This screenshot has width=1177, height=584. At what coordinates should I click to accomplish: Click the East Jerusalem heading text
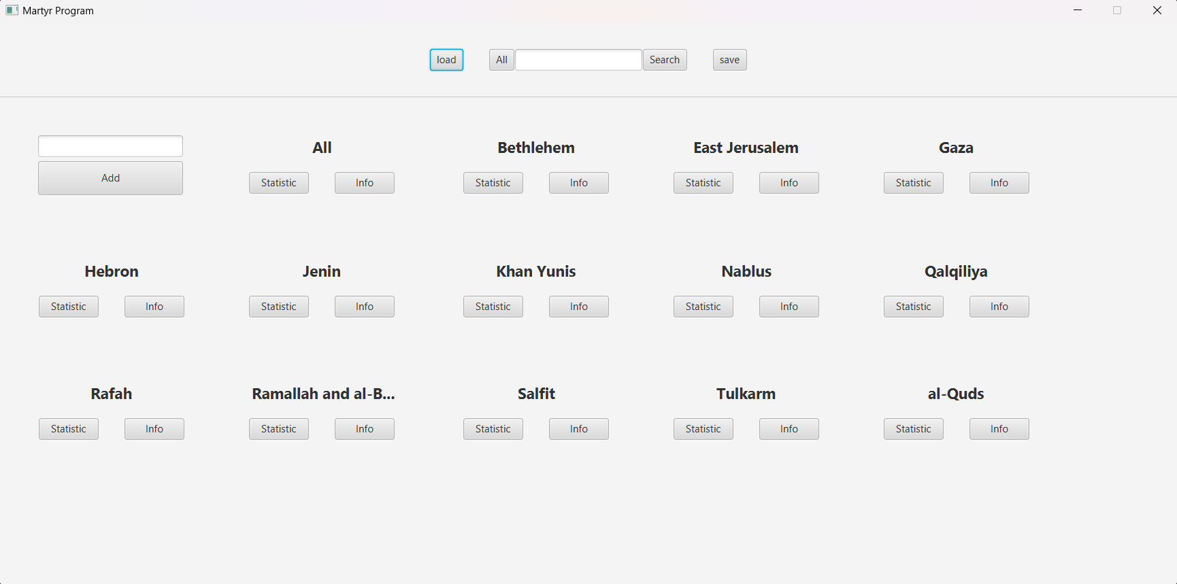(x=746, y=148)
